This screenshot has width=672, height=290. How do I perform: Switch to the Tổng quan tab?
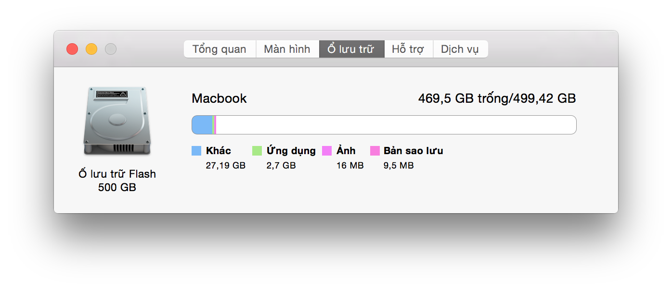tap(220, 49)
